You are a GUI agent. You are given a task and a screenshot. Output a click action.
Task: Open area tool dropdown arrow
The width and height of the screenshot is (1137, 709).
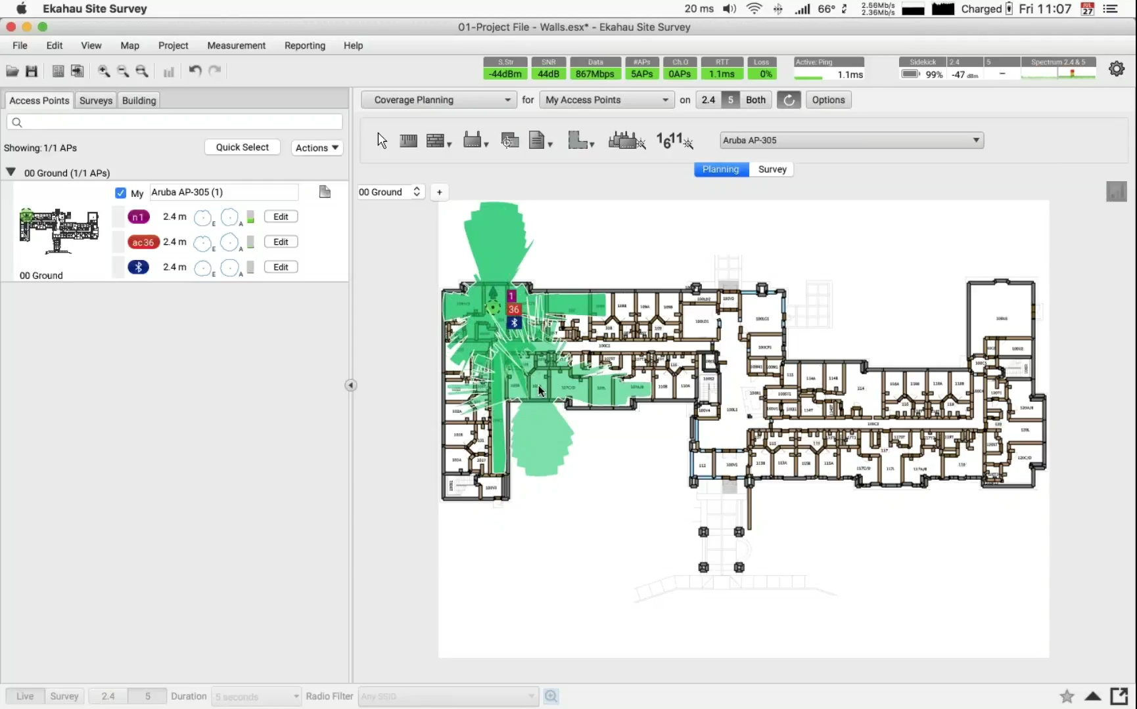(x=592, y=144)
